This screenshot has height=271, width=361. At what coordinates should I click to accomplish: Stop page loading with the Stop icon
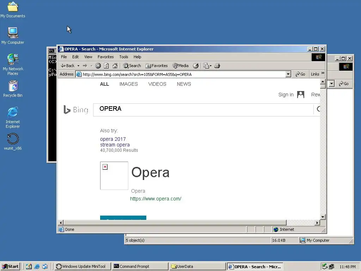(98, 66)
